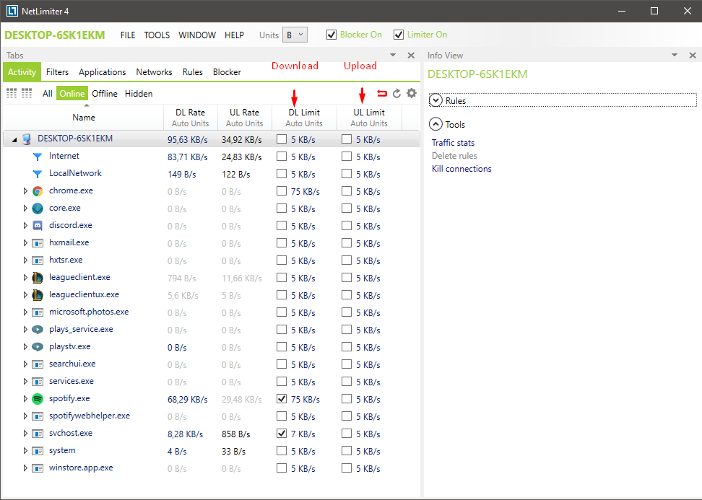Screen dimensions: 702x500
Task: Disable DL Limit checkbox for spotify.exe
Action: click(282, 398)
